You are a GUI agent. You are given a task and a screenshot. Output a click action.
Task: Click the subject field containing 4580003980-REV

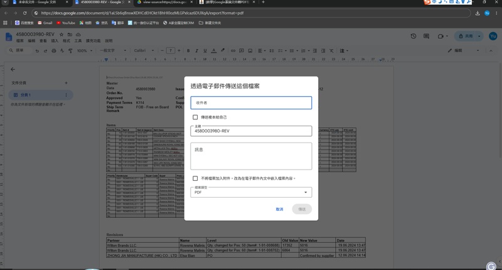pos(251,131)
